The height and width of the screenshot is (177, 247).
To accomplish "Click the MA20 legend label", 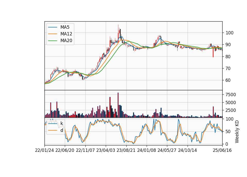I will [66, 41].
